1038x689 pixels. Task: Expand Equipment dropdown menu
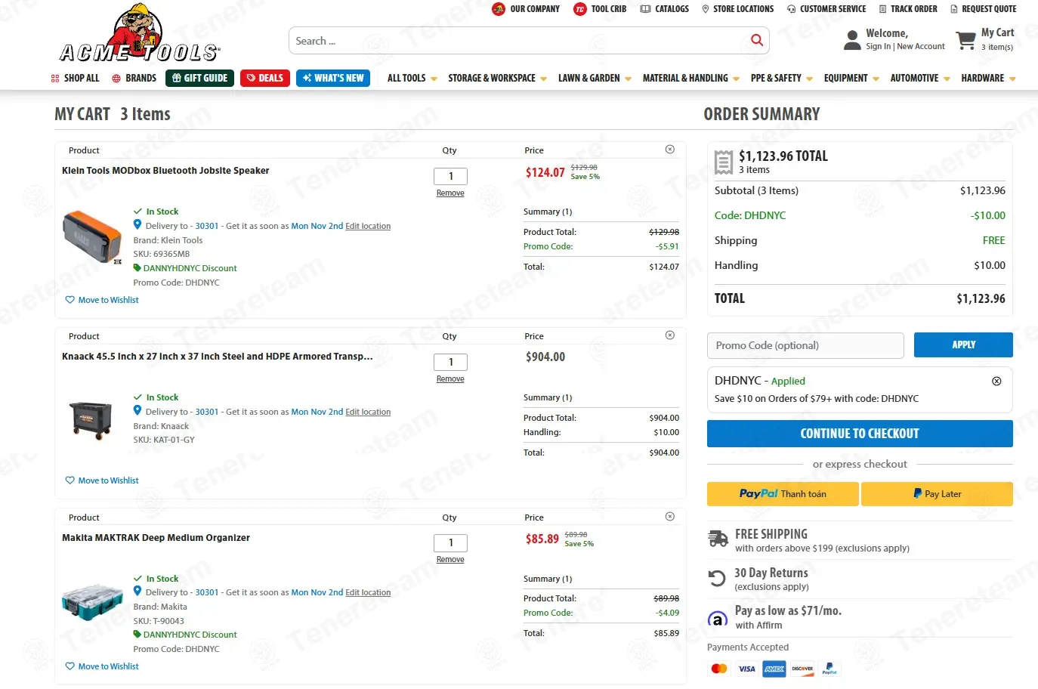(x=851, y=78)
